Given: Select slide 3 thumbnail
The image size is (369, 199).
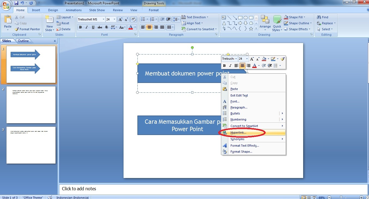Looking at the screenshot, I should tap(31, 145).
